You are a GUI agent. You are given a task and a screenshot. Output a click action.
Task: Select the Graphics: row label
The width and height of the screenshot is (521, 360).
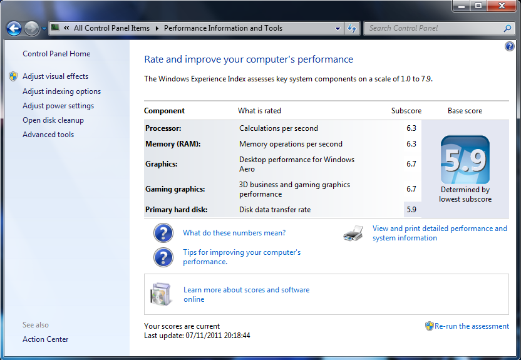161,164
